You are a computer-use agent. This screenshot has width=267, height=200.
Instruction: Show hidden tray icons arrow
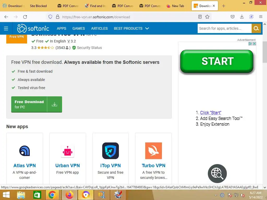(216, 195)
